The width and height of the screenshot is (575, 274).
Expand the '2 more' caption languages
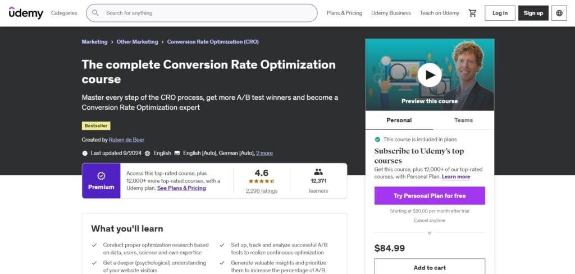point(264,153)
